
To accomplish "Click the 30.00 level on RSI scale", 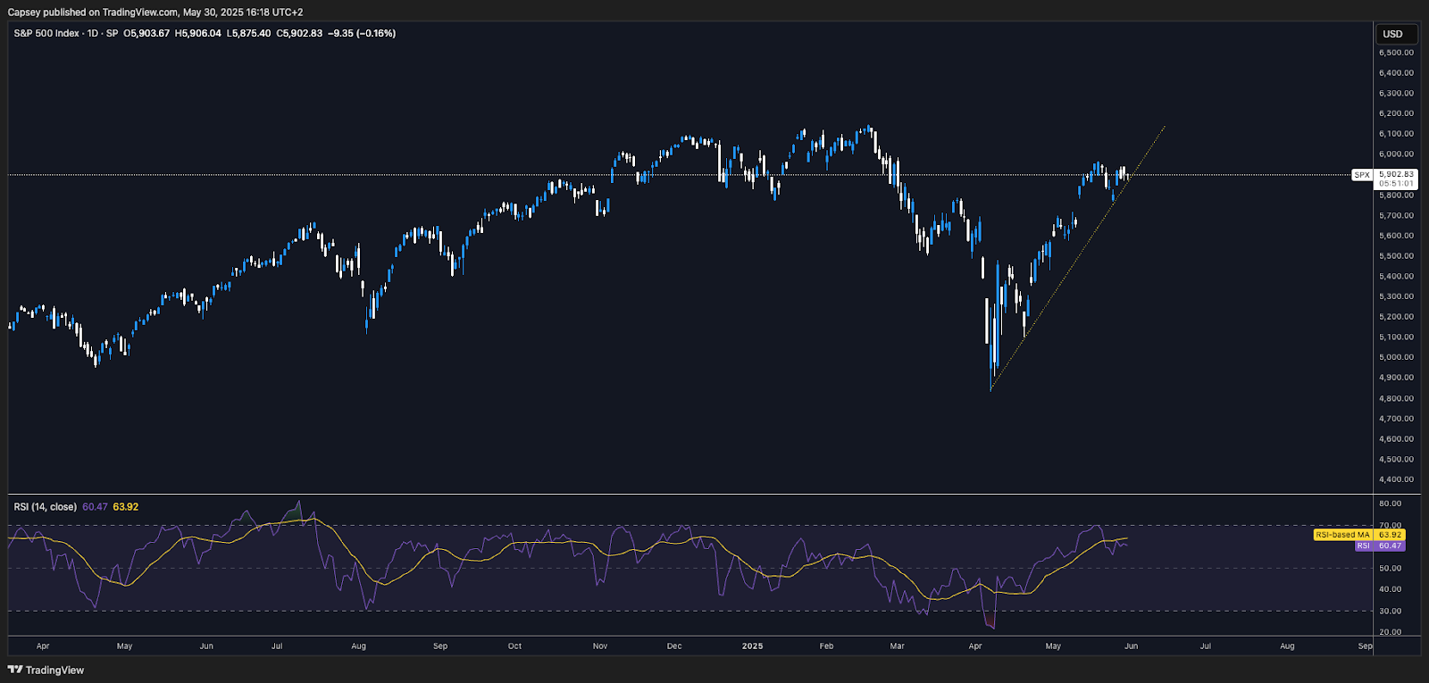I will [x=1390, y=611].
